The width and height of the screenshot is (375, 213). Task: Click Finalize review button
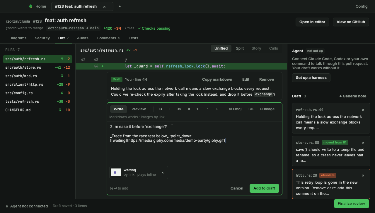coord(351,204)
